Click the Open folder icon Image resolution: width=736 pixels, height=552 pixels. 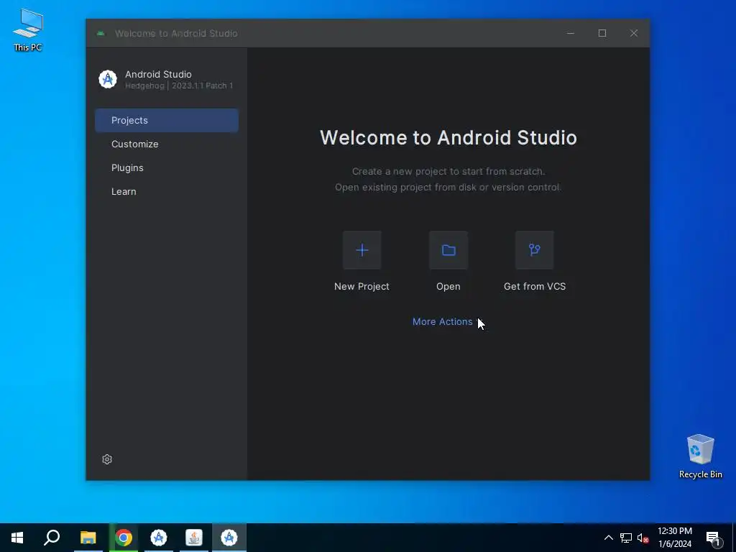[x=448, y=250]
